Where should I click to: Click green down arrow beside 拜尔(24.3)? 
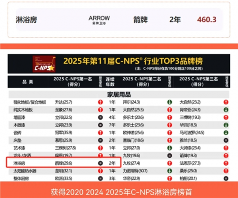tap(169, 102)
